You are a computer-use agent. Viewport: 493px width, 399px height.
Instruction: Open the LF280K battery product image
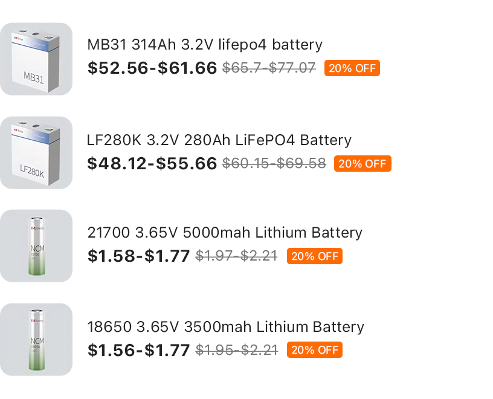[36, 152]
